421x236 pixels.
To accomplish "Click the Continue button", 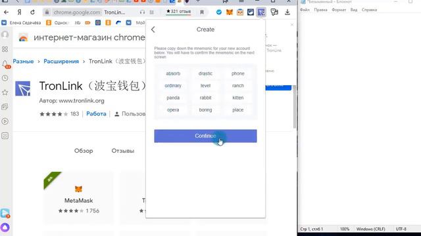I will click(x=205, y=136).
